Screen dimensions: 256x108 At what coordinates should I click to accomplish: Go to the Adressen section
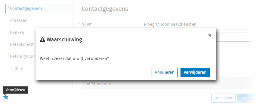coord(19,20)
